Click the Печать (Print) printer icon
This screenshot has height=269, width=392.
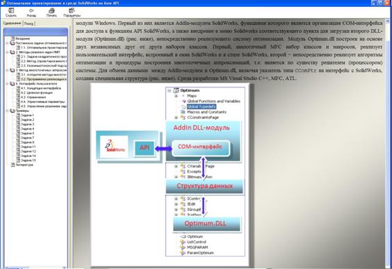tap(51, 10)
